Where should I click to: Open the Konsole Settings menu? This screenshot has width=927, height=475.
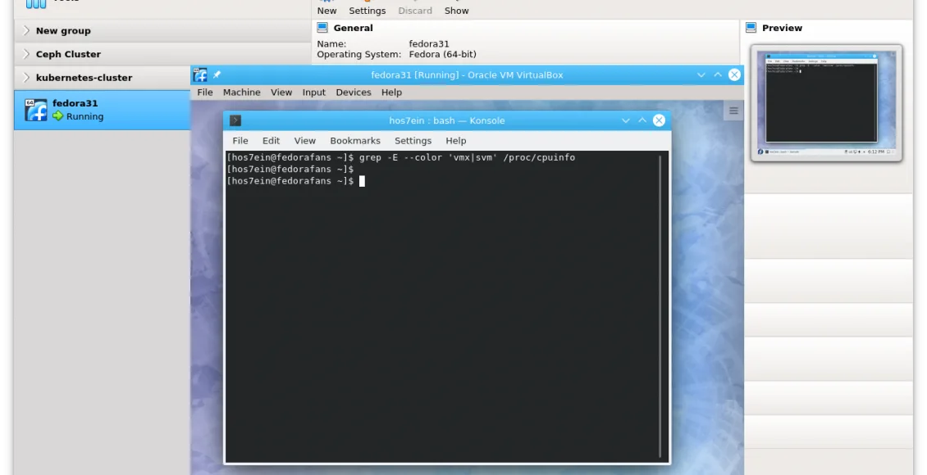(x=413, y=140)
